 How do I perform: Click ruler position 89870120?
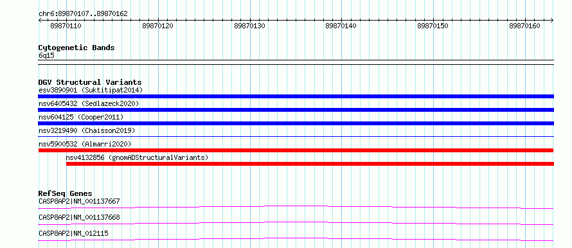(x=157, y=26)
